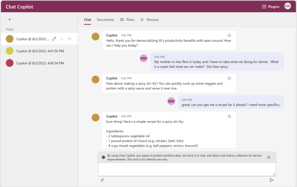This screenshot has width=297, height=187.
Task: Share the selected chat session
Action: point(70,39)
